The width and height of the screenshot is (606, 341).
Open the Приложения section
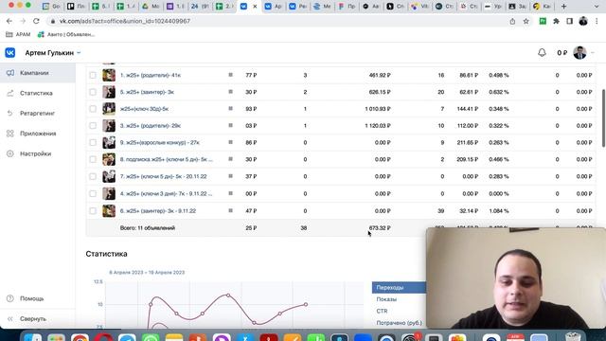(x=38, y=134)
